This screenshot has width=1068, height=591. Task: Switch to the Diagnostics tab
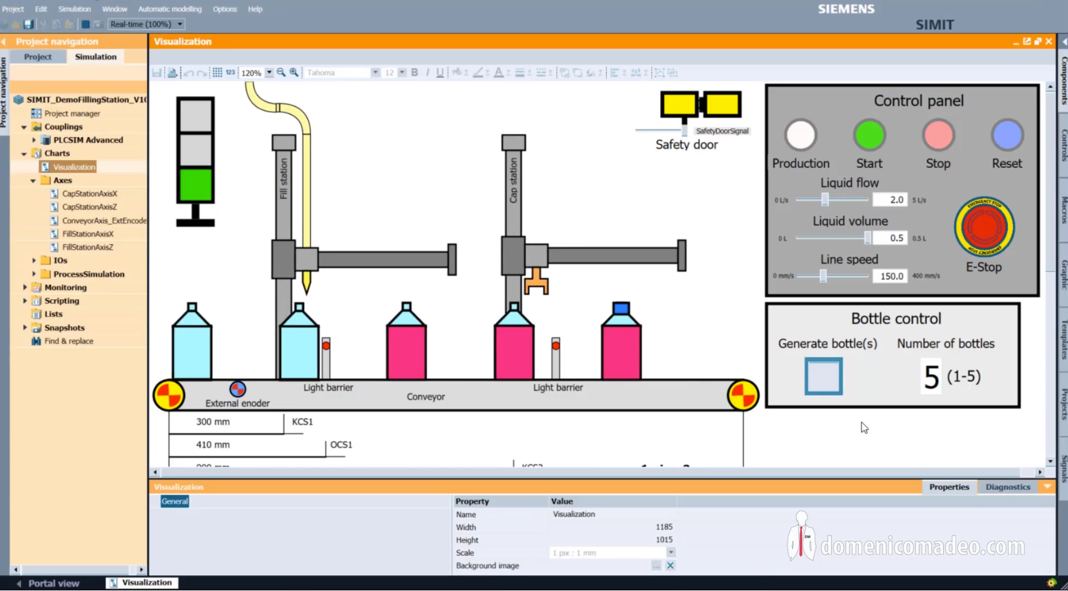point(1008,487)
